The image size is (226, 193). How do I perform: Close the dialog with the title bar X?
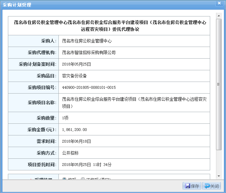[x=219, y=3]
